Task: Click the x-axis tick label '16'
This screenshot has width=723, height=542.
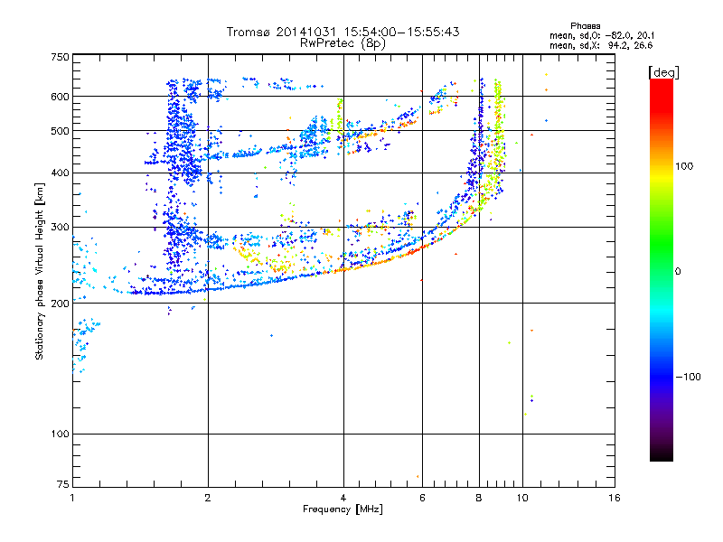Action: (615, 498)
